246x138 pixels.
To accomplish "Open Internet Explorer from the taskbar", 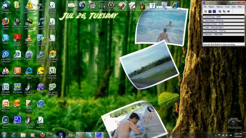I will [x=13, y=135].
